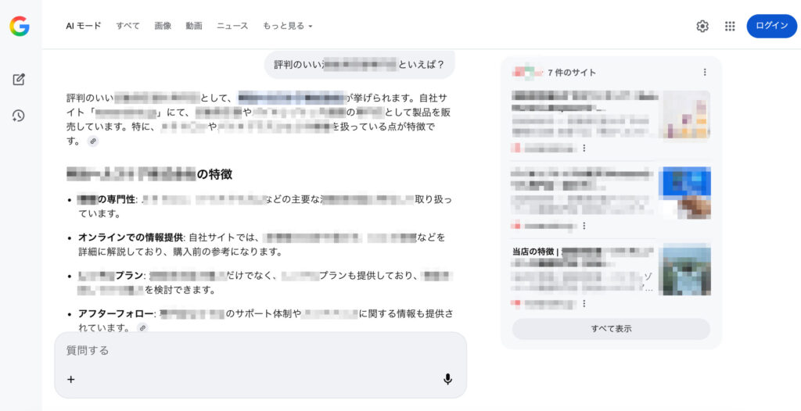Switch to the ニュース tab
The height and width of the screenshot is (411, 801).
point(232,26)
